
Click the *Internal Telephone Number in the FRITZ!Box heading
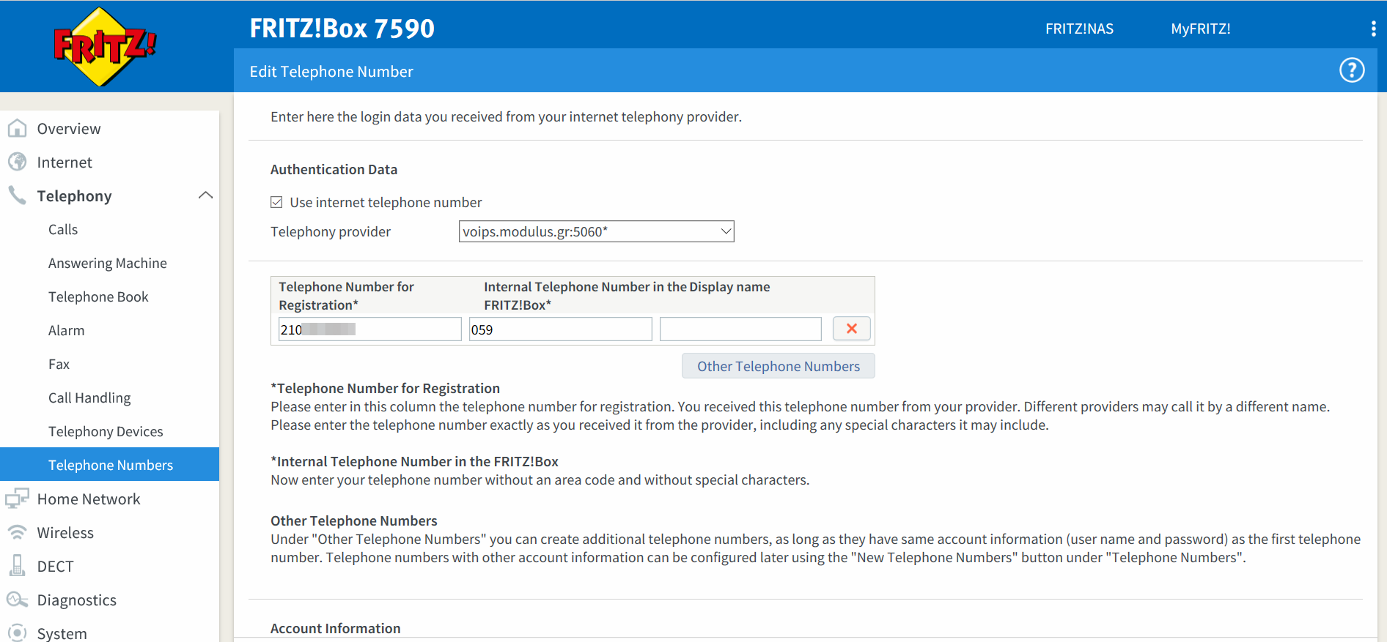click(x=414, y=462)
